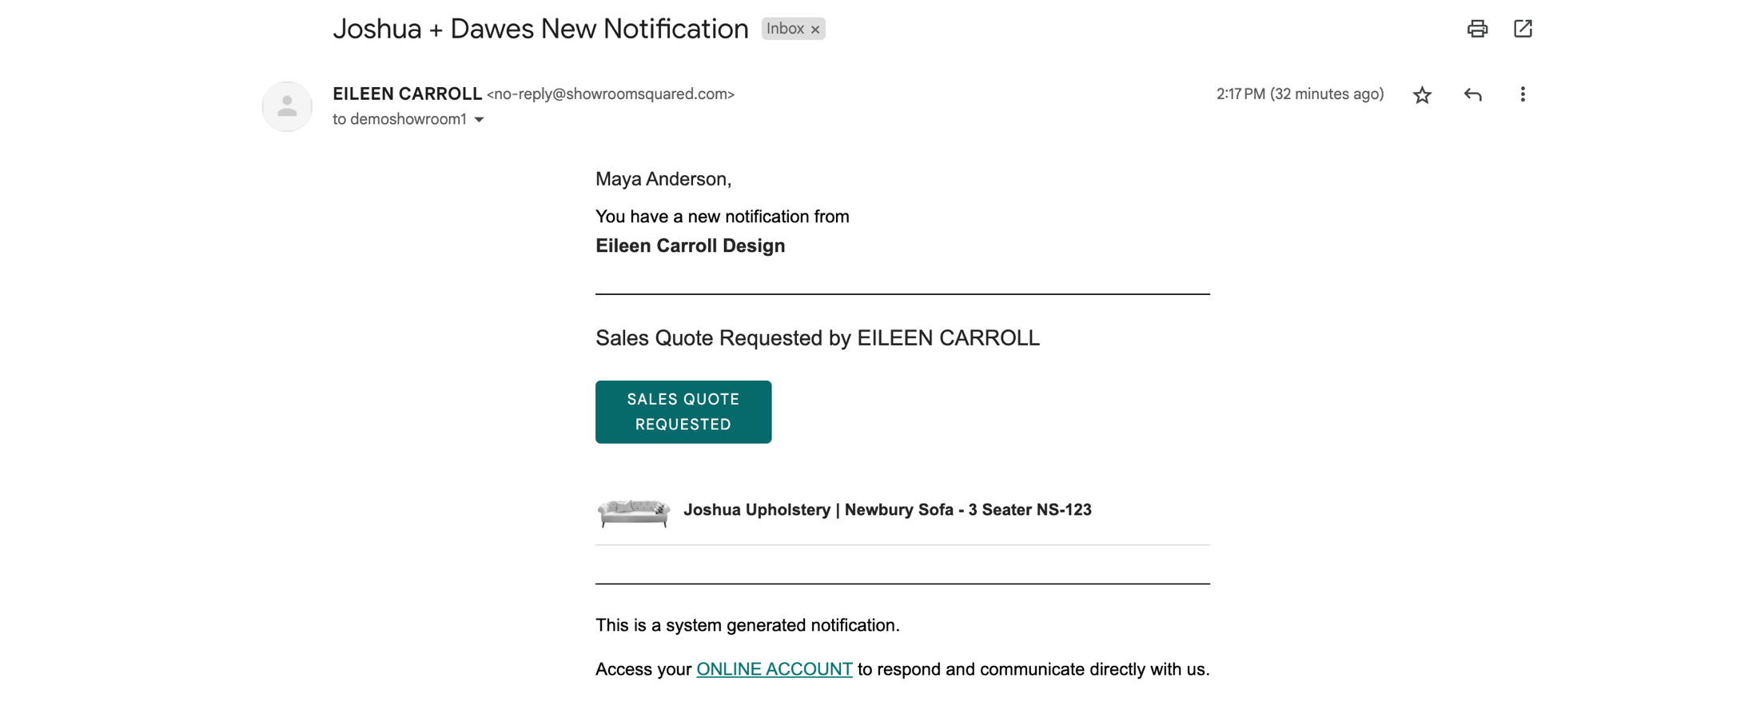Click the email subject Joshua + Dawes New Notification

coord(540,29)
